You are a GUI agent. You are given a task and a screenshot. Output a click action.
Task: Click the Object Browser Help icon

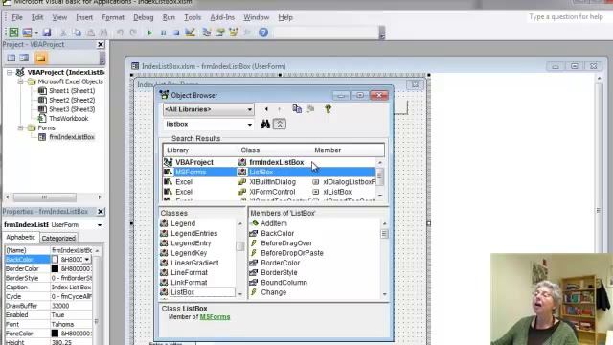(328, 109)
